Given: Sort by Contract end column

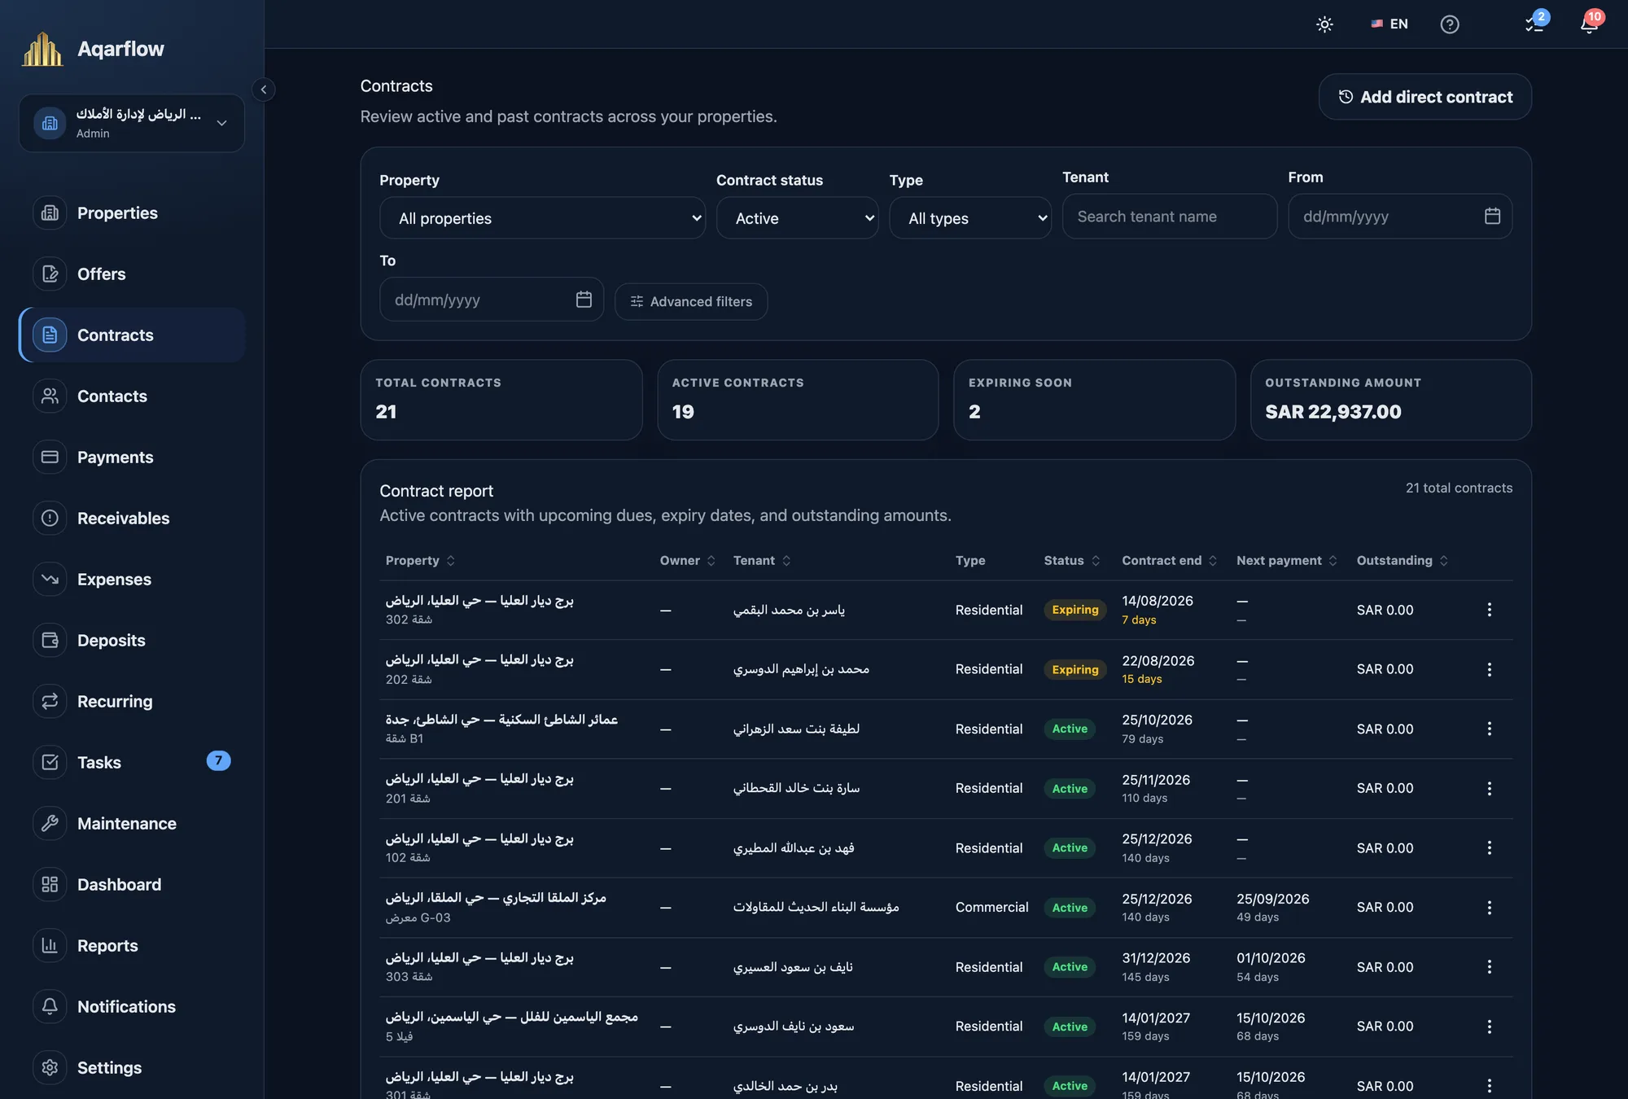Looking at the screenshot, I should [x=1169, y=561].
